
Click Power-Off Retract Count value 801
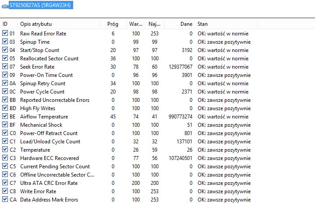point(188,133)
